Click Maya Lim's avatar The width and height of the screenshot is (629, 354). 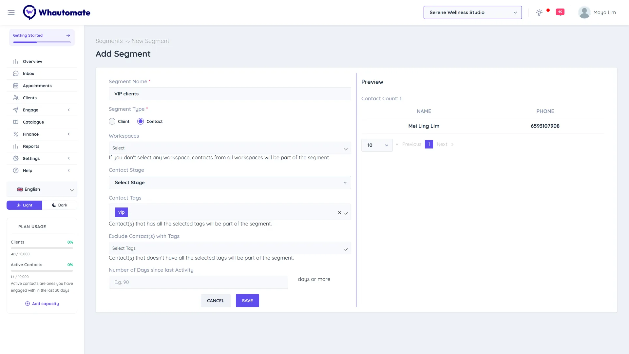(x=584, y=12)
